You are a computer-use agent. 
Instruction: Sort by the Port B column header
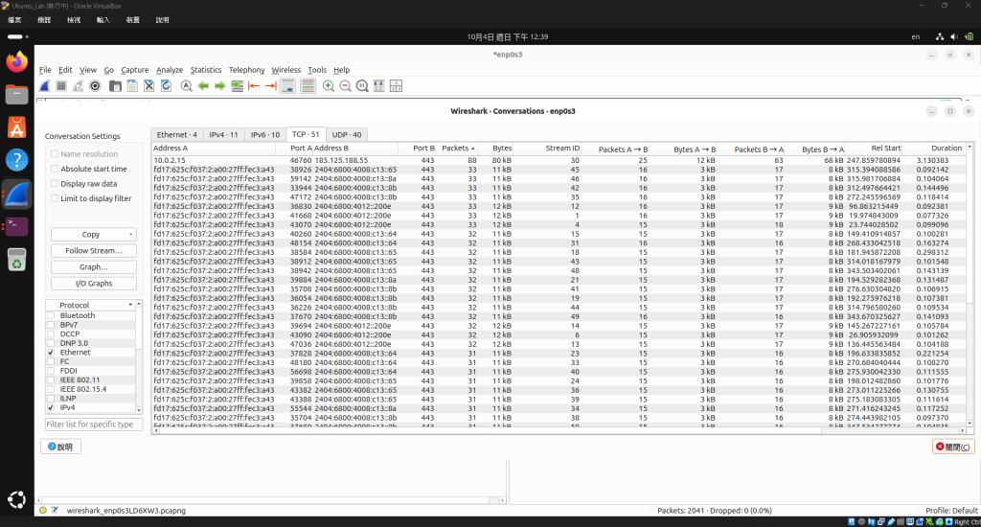point(417,149)
